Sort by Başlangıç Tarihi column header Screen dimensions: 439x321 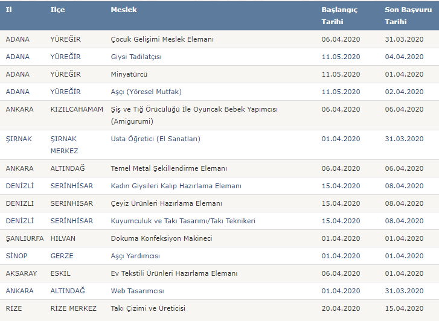[339, 16]
